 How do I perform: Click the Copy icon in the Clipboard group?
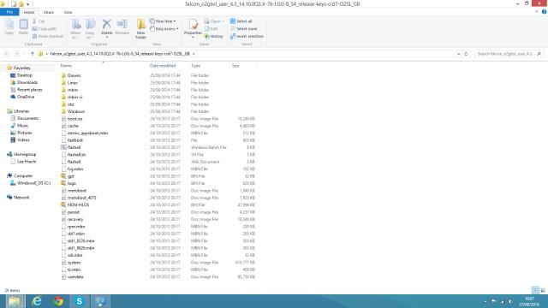9,27
